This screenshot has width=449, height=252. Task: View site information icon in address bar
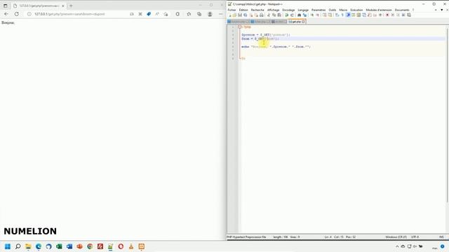[x=29, y=14]
